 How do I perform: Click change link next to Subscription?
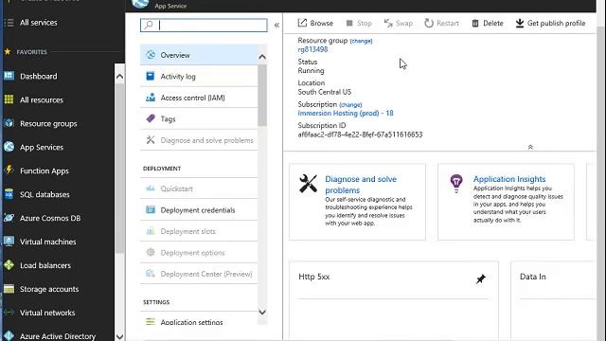350,104
